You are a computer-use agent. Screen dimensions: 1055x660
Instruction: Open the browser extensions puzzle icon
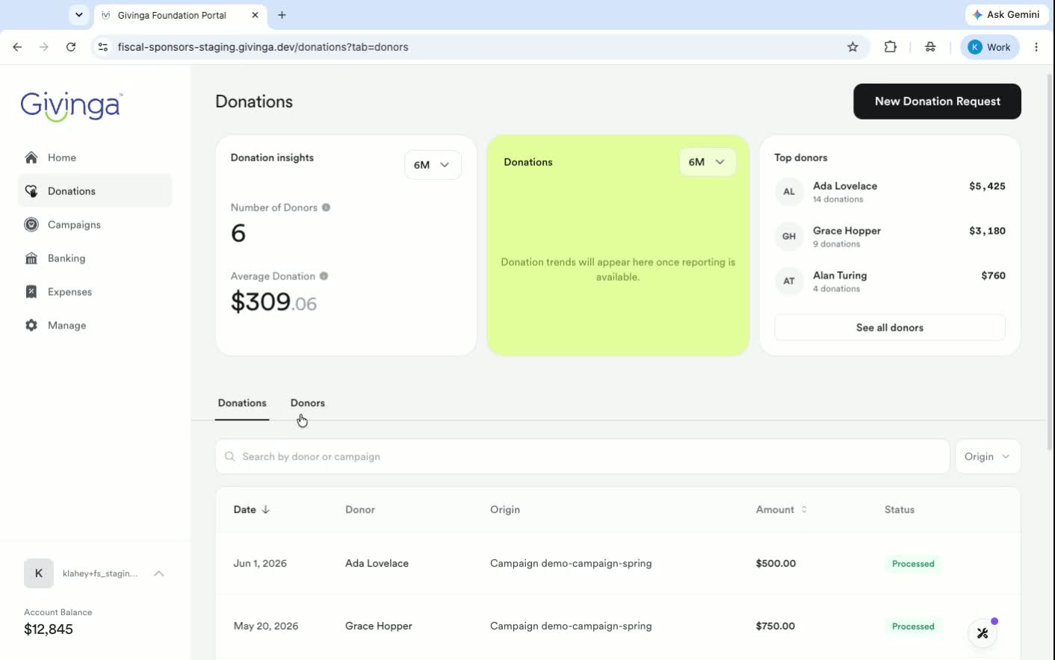coord(890,47)
